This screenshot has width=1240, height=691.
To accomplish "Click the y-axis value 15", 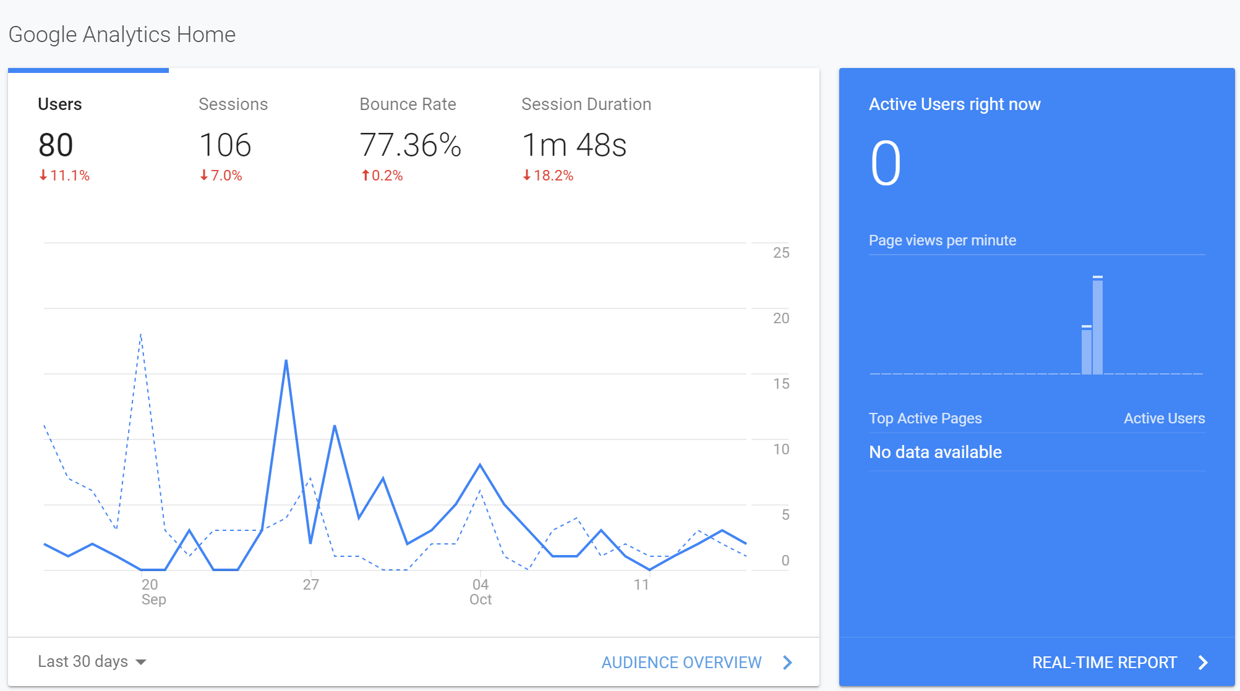I will click(781, 383).
